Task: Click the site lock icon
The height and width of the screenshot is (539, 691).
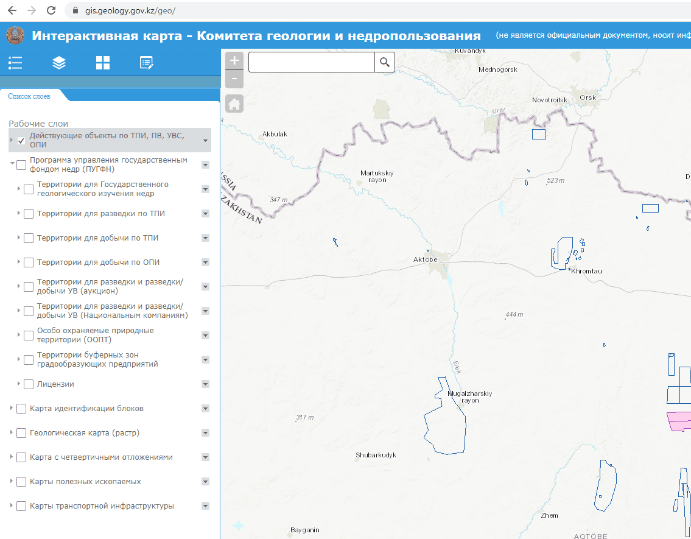Action: [x=75, y=10]
